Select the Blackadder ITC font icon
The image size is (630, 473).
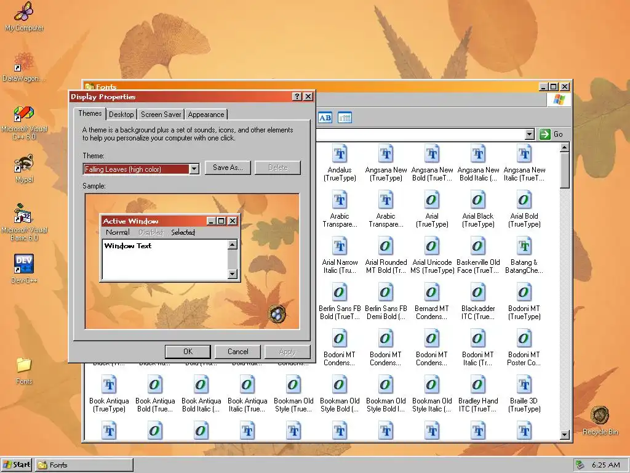pyautogui.click(x=478, y=293)
